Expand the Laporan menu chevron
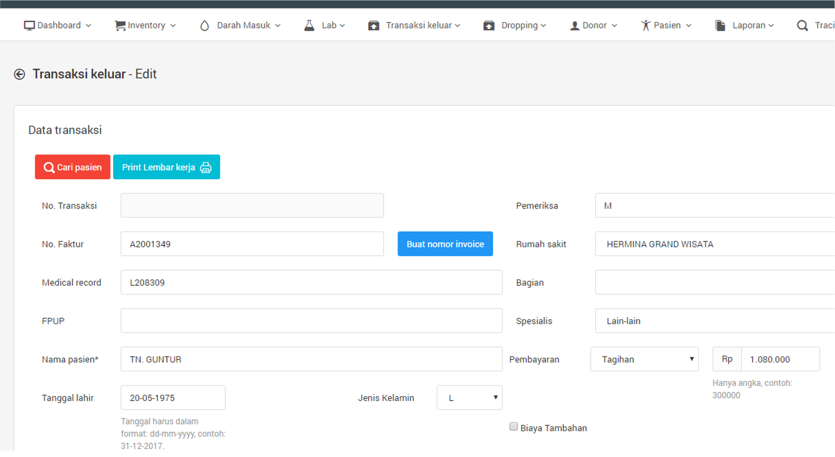The width and height of the screenshot is (835, 457). [x=770, y=25]
